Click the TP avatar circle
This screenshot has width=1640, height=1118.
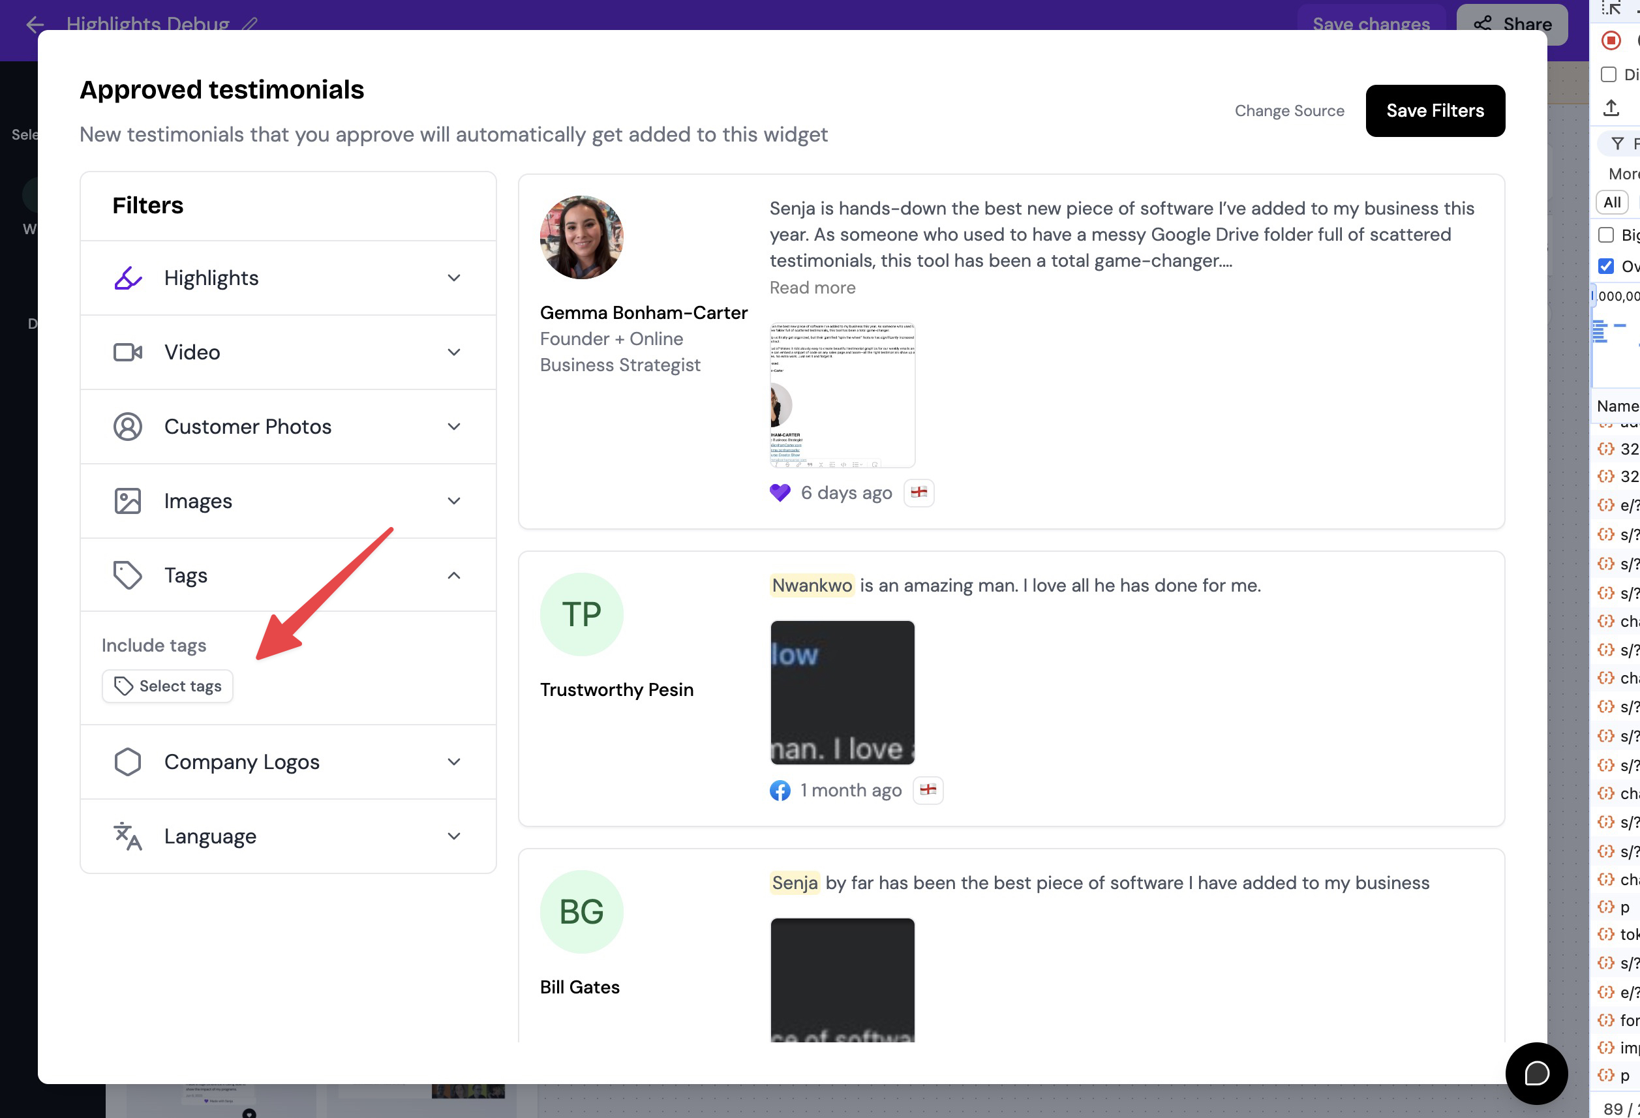pos(581,614)
